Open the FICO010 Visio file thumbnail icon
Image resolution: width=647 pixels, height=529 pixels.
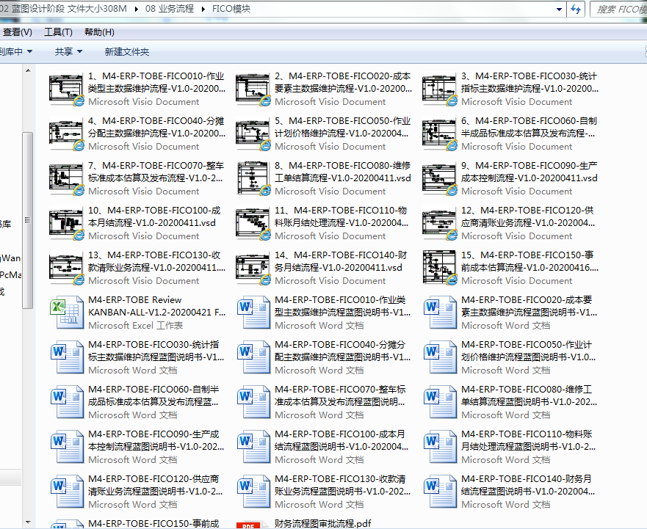66,90
